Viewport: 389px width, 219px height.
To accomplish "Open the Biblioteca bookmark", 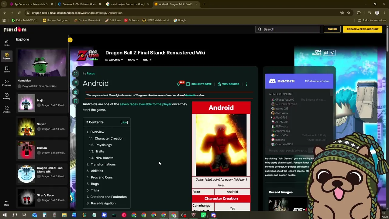I will 132,20.
